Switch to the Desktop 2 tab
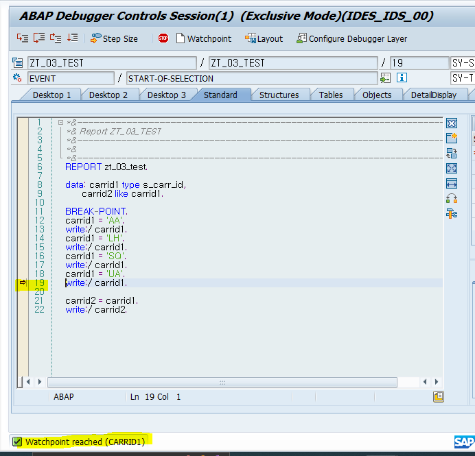Screen dimensions: 475x456 tap(108, 95)
